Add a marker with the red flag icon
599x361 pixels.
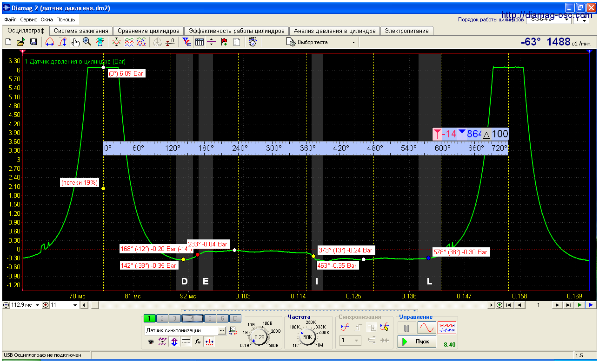coord(224,42)
